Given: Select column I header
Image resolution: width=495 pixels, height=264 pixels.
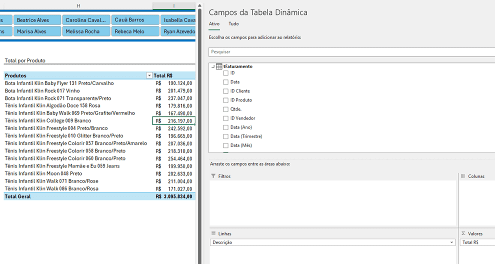Looking at the screenshot, I should click(174, 5).
